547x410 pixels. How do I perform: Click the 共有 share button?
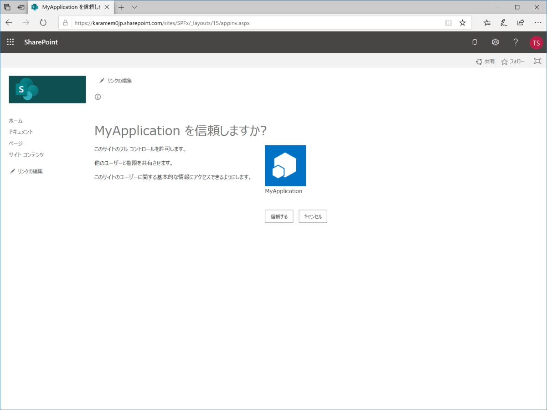click(485, 61)
